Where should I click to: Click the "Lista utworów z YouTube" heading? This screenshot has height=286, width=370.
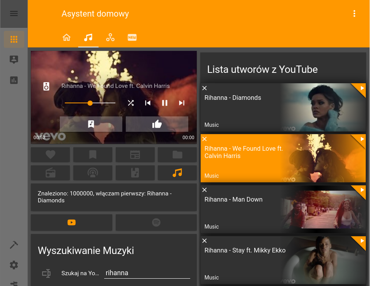pyautogui.click(x=262, y=69)
